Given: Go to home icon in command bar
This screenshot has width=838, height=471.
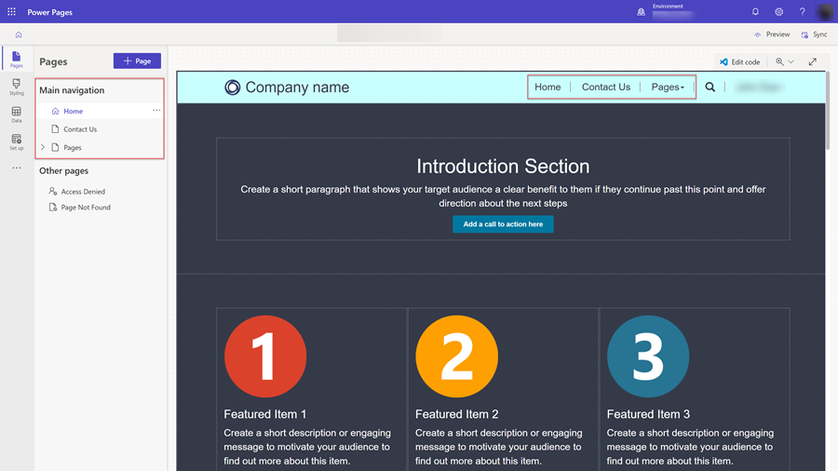Looking at the screenshot, I should 19,34.
